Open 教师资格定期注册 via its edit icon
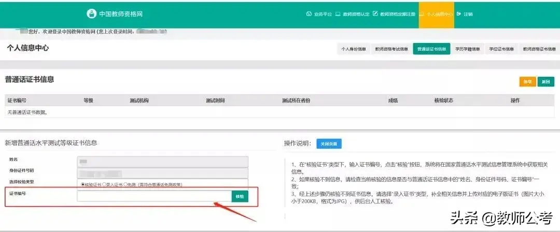560x232 pixels. tap(375, 14)
